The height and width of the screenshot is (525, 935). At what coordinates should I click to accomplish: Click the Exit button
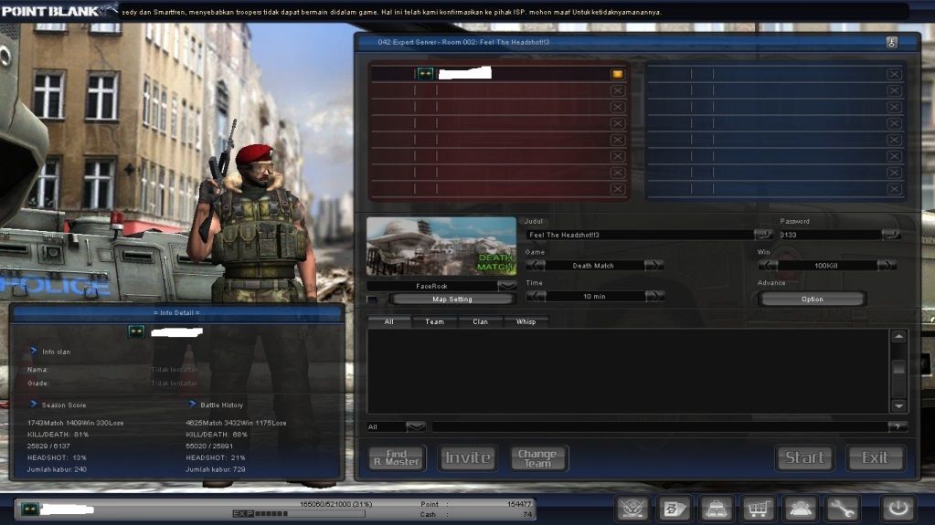[x=875, y=457]
